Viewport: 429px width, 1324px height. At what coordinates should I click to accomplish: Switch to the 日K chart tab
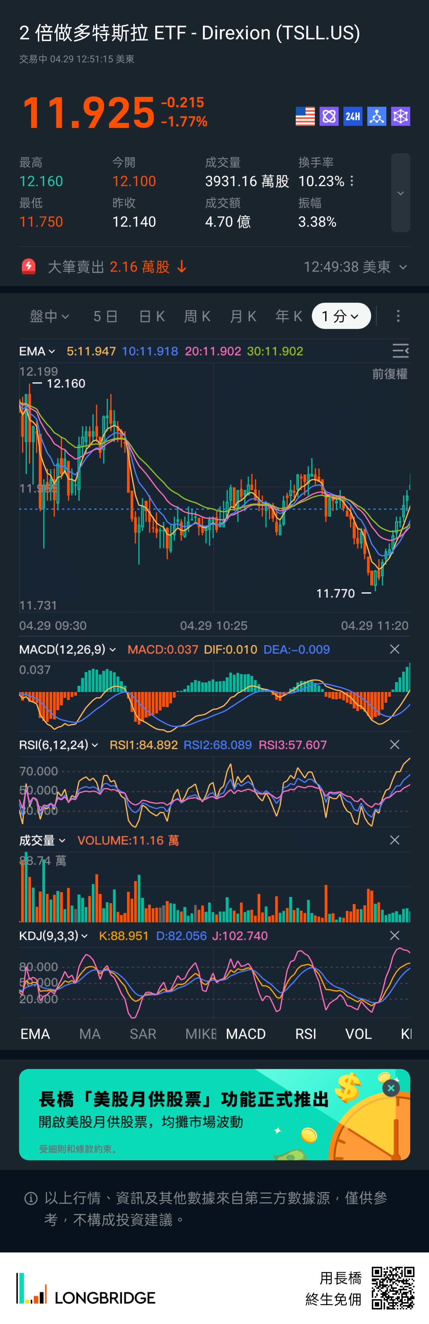pyautogui.click(x=152, y=316)
